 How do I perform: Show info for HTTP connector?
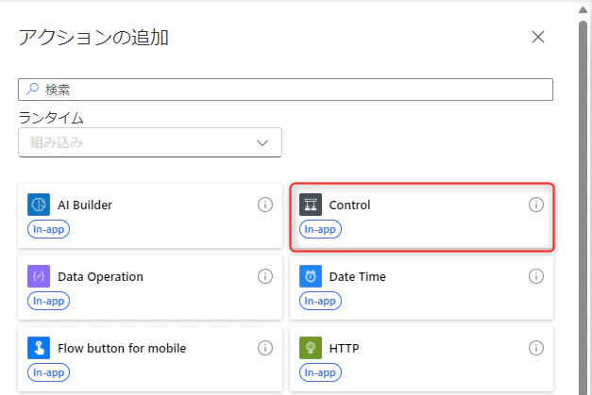[536, 348]
